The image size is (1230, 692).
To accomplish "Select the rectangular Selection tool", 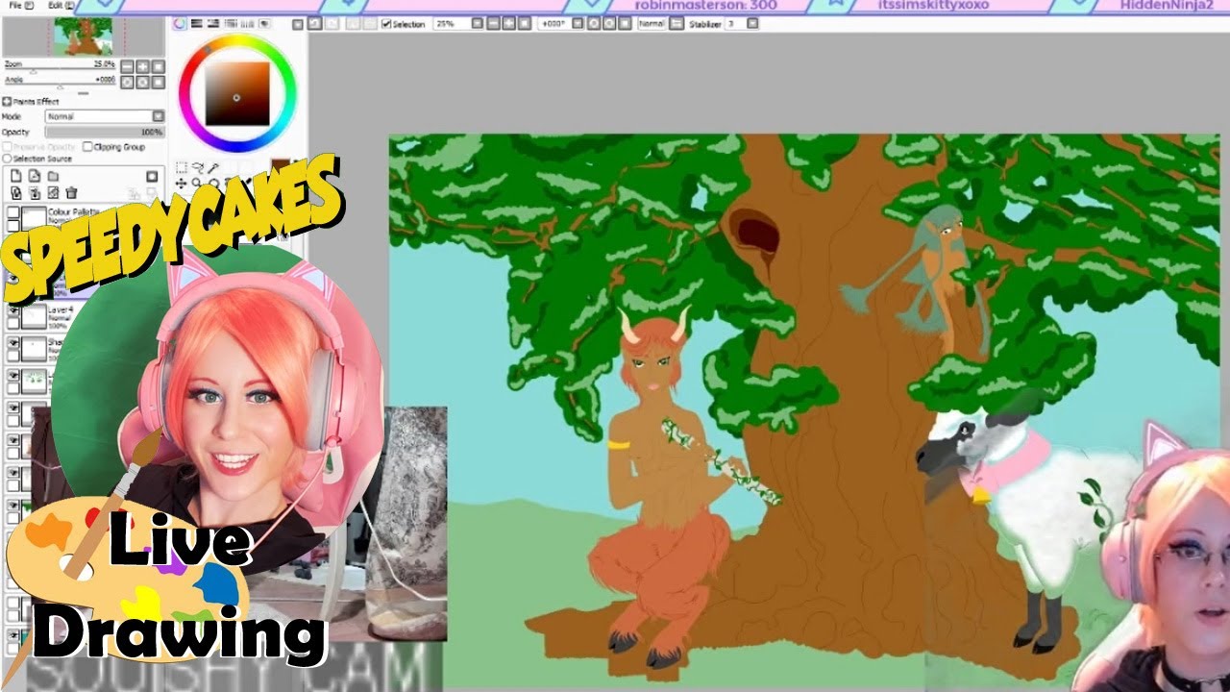I will click(181, 167).
